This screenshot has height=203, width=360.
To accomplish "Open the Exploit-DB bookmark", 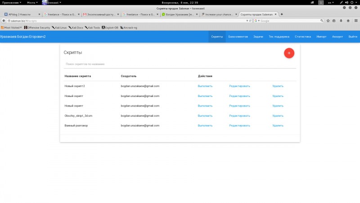I will pos(110,28).
